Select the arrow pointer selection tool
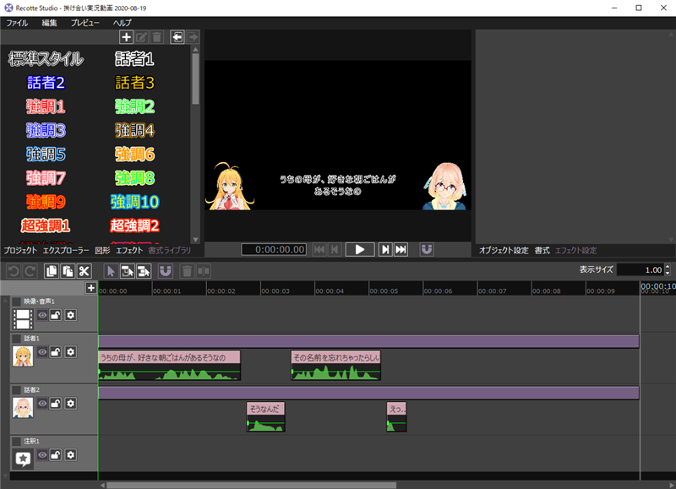 [x=111, y=271]
